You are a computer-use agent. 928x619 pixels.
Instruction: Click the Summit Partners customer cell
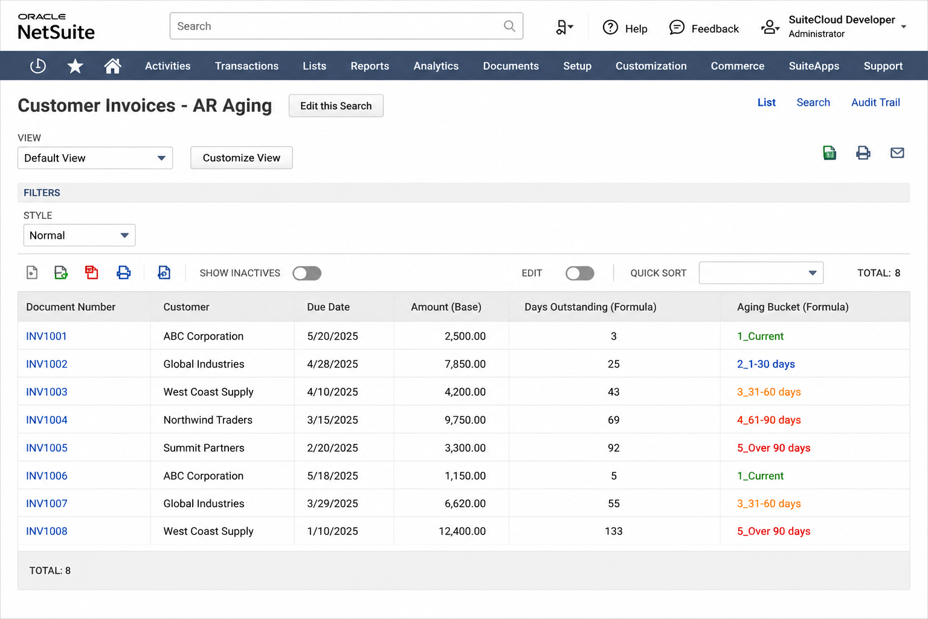pyautogui.click(x=204, y=448)
